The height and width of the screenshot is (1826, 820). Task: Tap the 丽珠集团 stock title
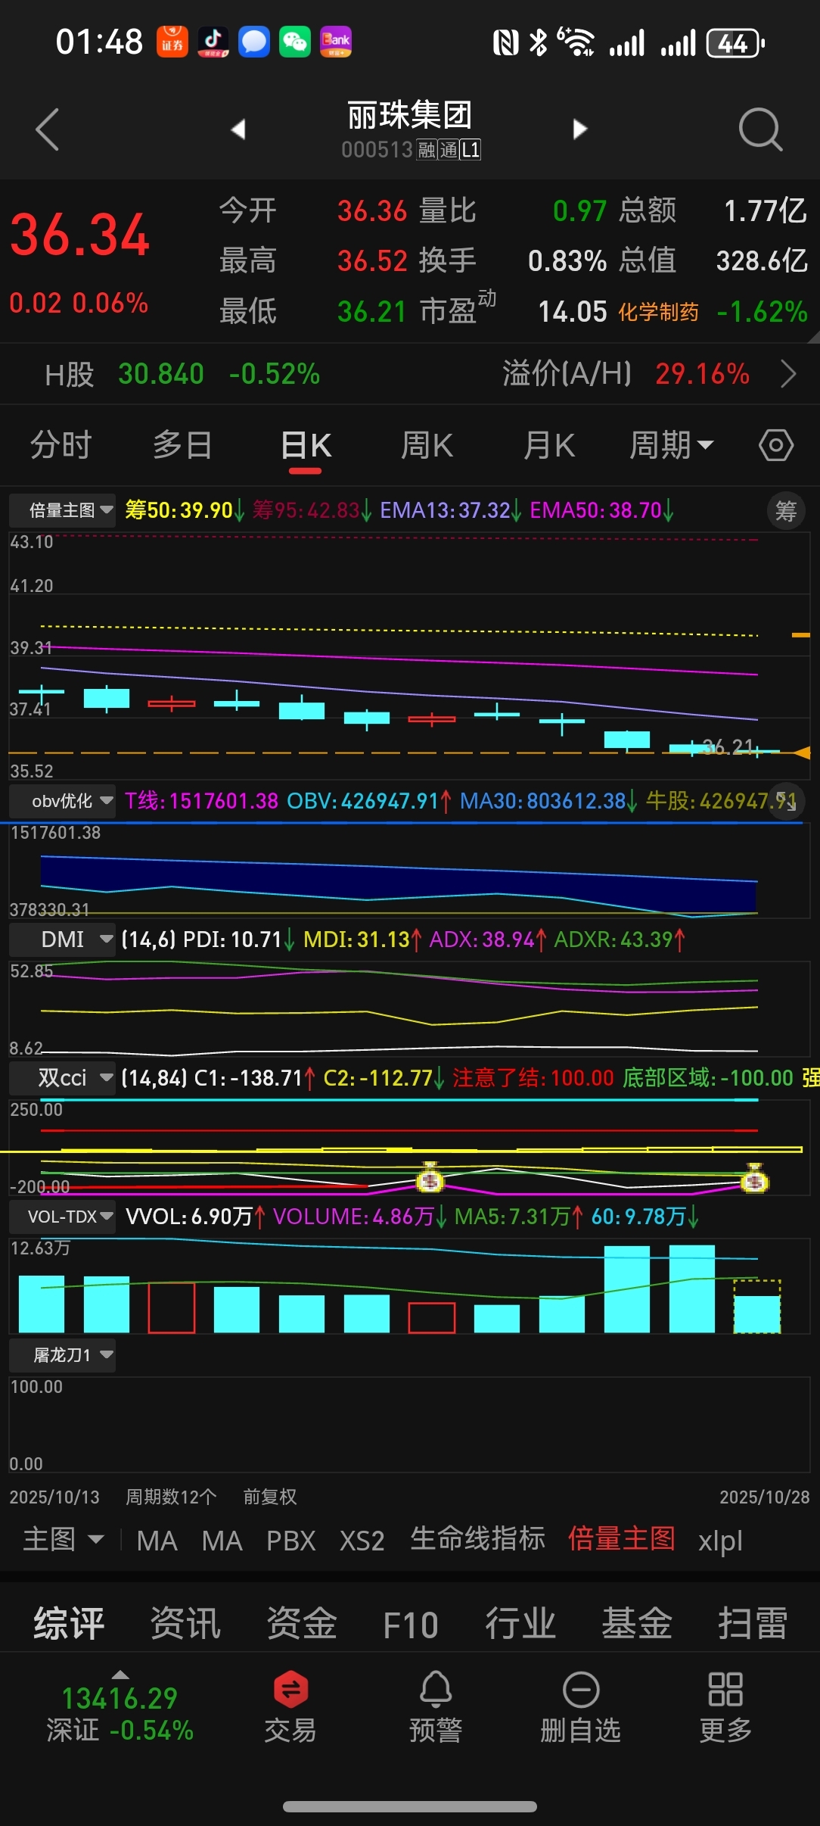[410, 116]
